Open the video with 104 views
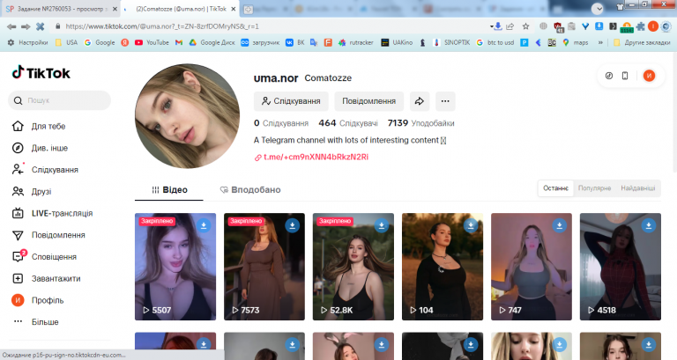 443,267
